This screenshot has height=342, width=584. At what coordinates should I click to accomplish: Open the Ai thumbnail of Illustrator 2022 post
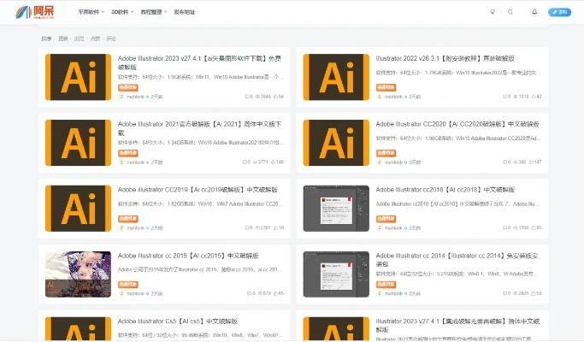[x=336, y=77]
